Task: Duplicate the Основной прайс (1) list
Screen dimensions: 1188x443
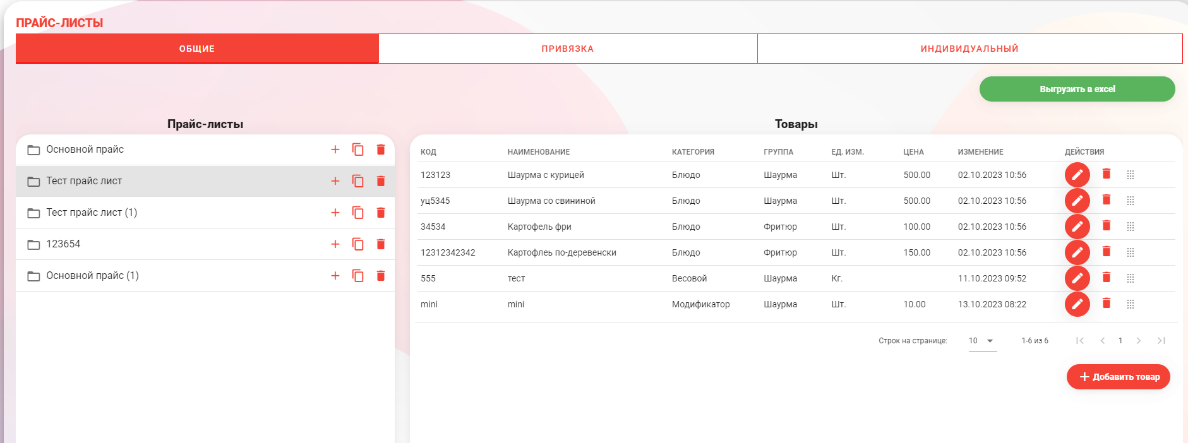Action: [x=357, y=276]
